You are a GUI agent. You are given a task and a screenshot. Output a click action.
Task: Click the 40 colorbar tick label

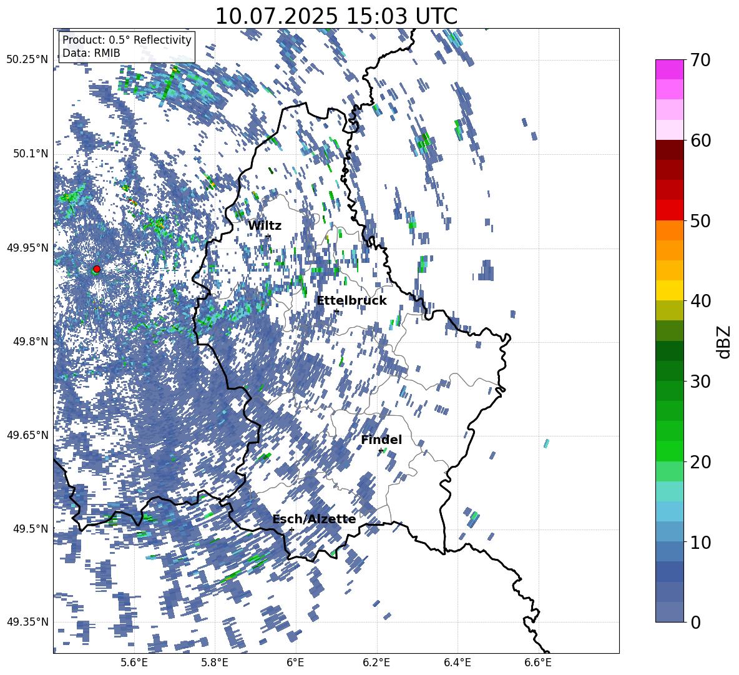(x=700, y=301)
